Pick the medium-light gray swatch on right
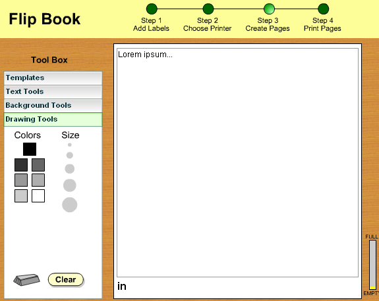 pyautogui.click(x=38, y=180)
